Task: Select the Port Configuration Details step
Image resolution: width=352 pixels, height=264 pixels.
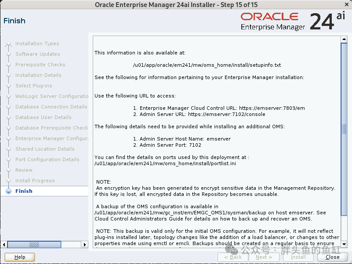Action: click(47, 159)
